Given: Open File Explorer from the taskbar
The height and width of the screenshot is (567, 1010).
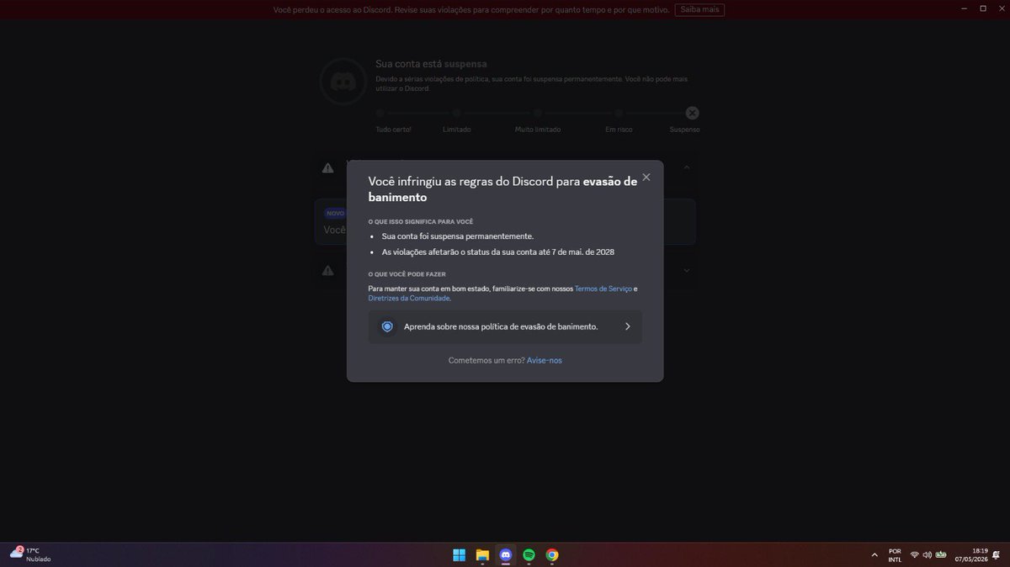Looking at the screenshot, I should [x=482, y=554].
